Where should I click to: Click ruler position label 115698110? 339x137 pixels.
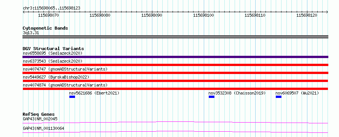click(255, 15)
